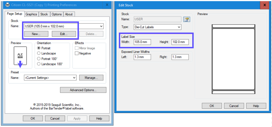Viewport: 272px width, 127px height.
Task: Switch to the Graphics tab
Action: click(31, 14)
